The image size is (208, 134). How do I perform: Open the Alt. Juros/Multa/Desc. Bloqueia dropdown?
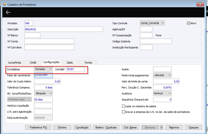(43, 93)
